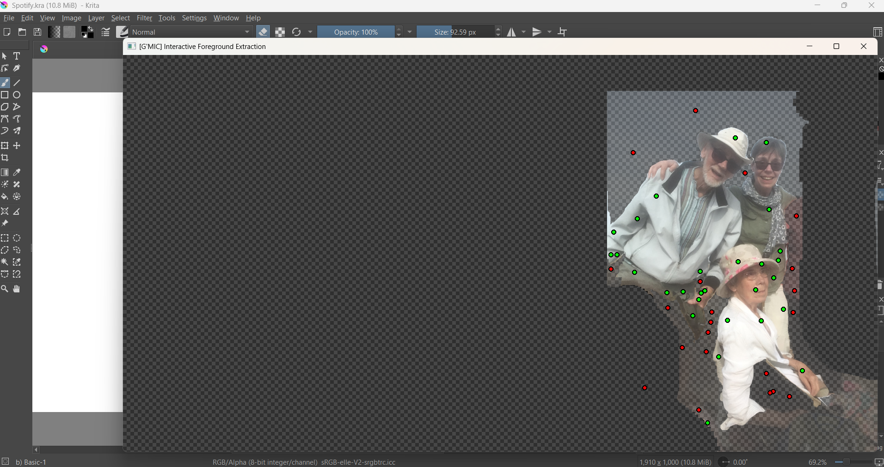The width and height of the screenshot is (884, 467).
Task: Select the Text tool
Action: click(x=17, y=56)
